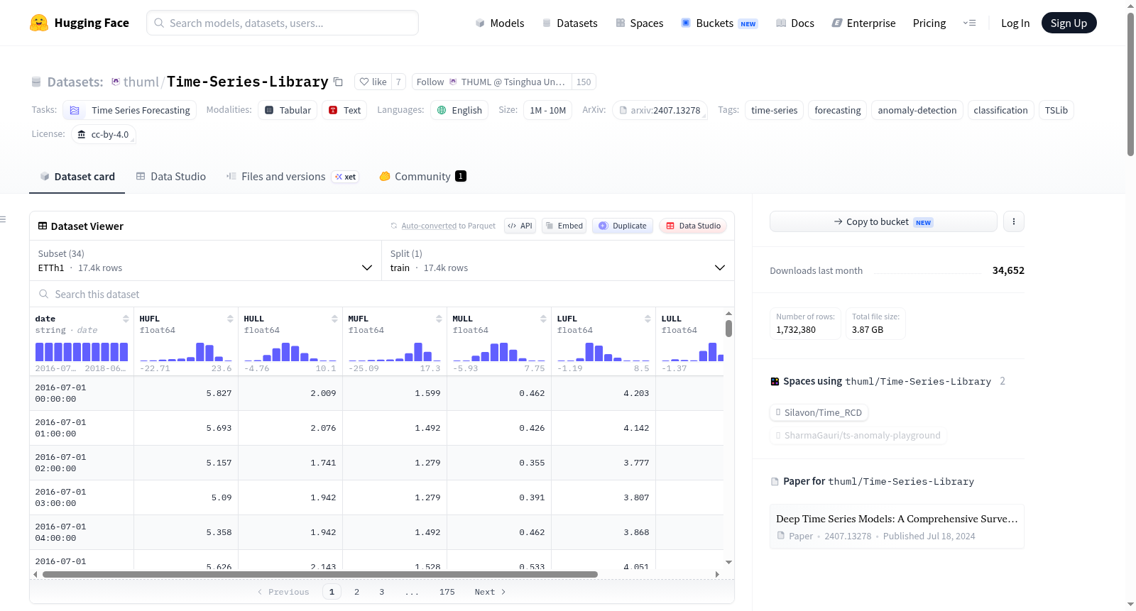Click the API button in Dataset Viewer
This screenshot has height=611, width=1136.
[520, 226]
